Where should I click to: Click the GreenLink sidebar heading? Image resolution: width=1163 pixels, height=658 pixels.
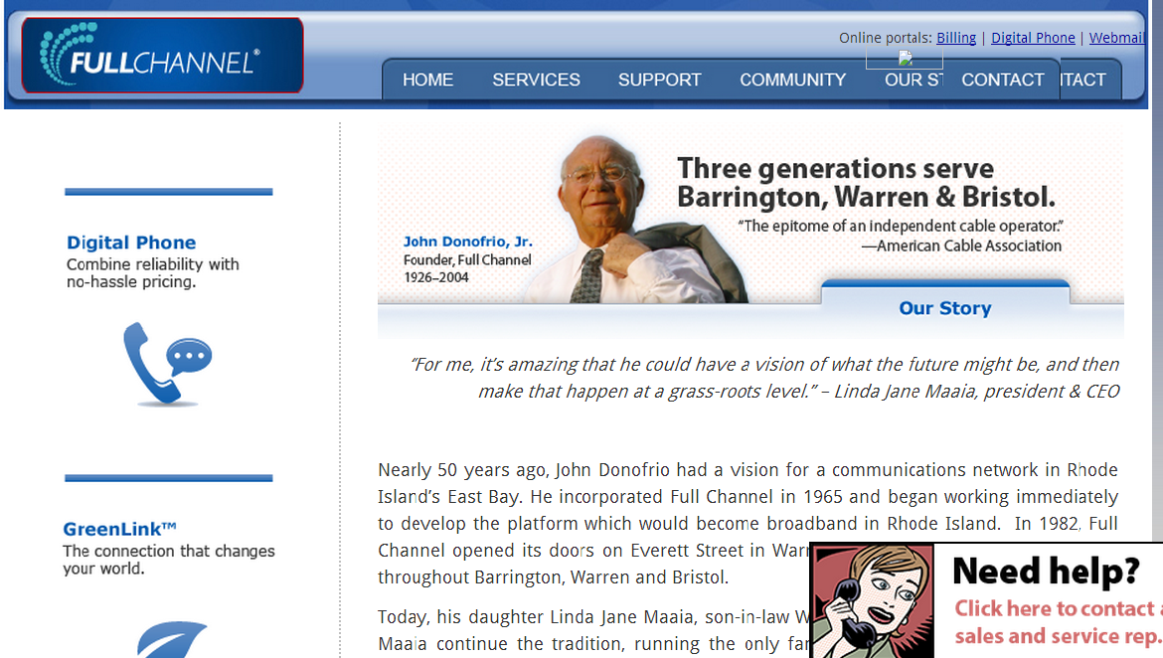(x=119, y=529)
